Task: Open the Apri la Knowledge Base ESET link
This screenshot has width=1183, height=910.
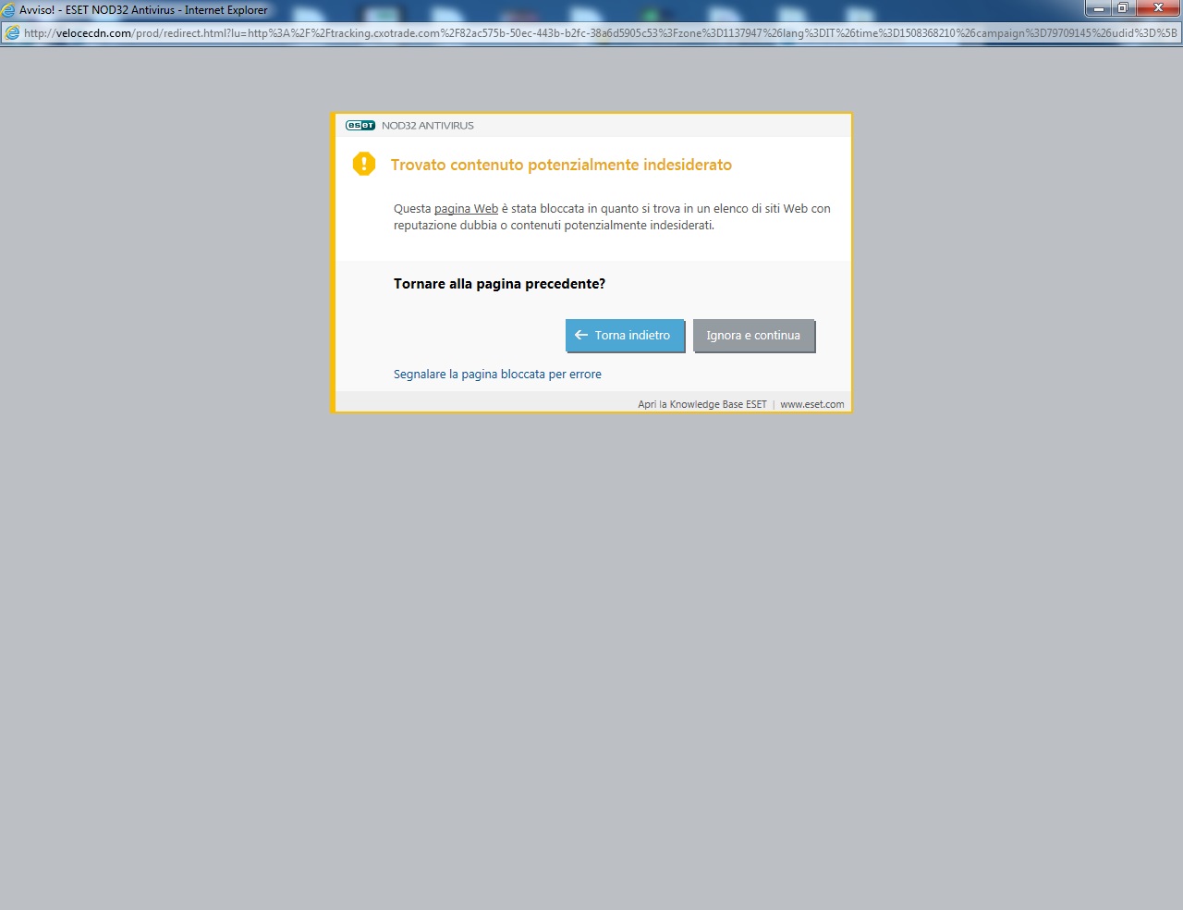Action: (702, 404)
